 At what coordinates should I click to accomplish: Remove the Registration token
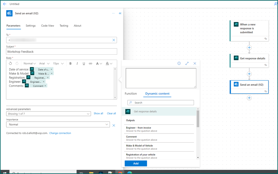click(48, 78)
